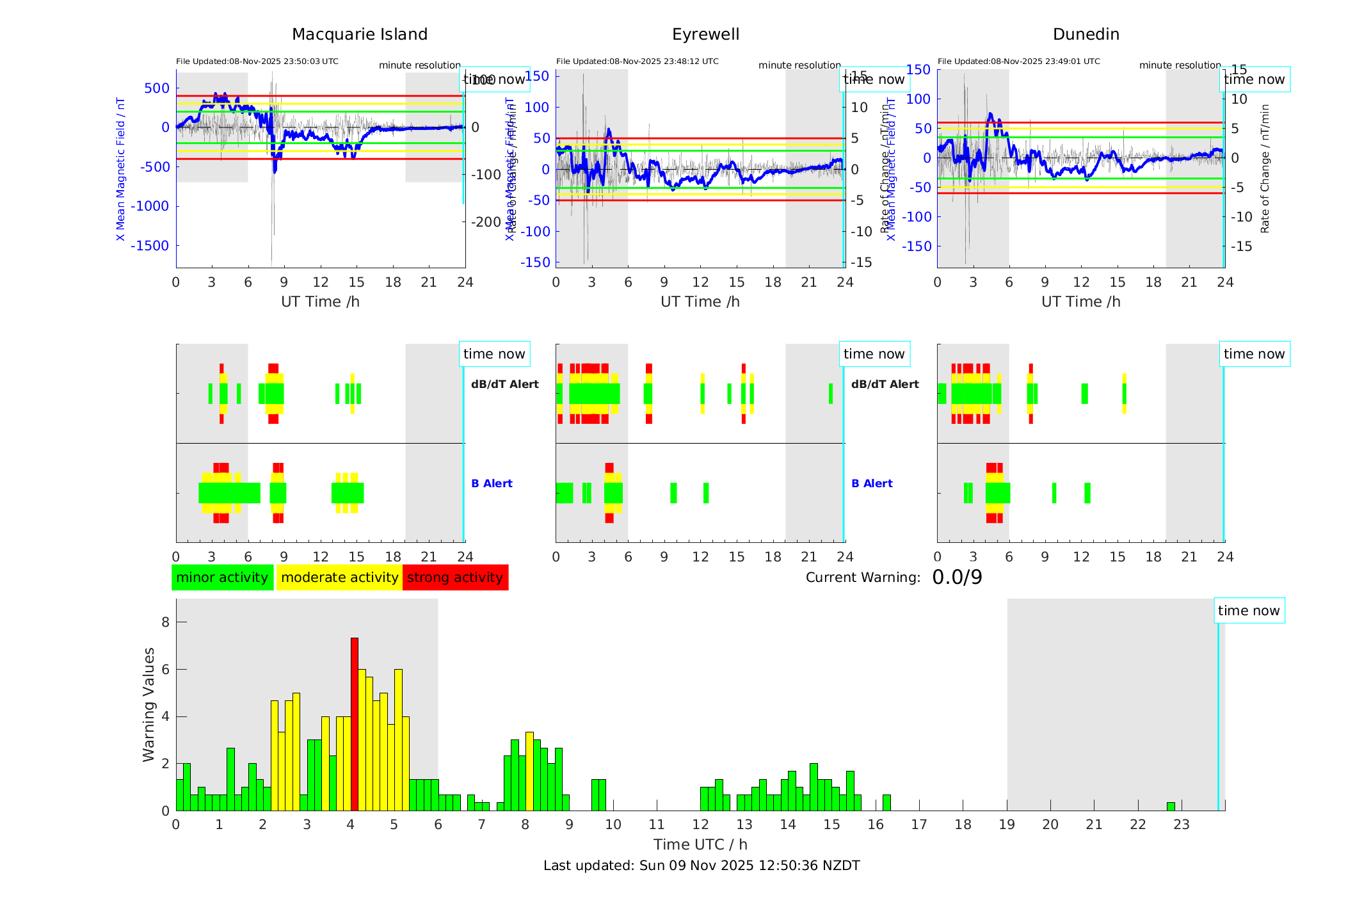Click the green minor activity legend box
The image size is (1355, 920).
point(222,577)
